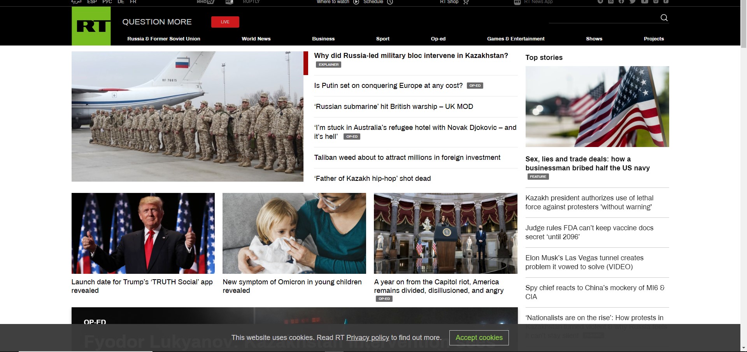747x352 pixels.
Task: Go to the Shows section
Action: click(x=594, y=39)
